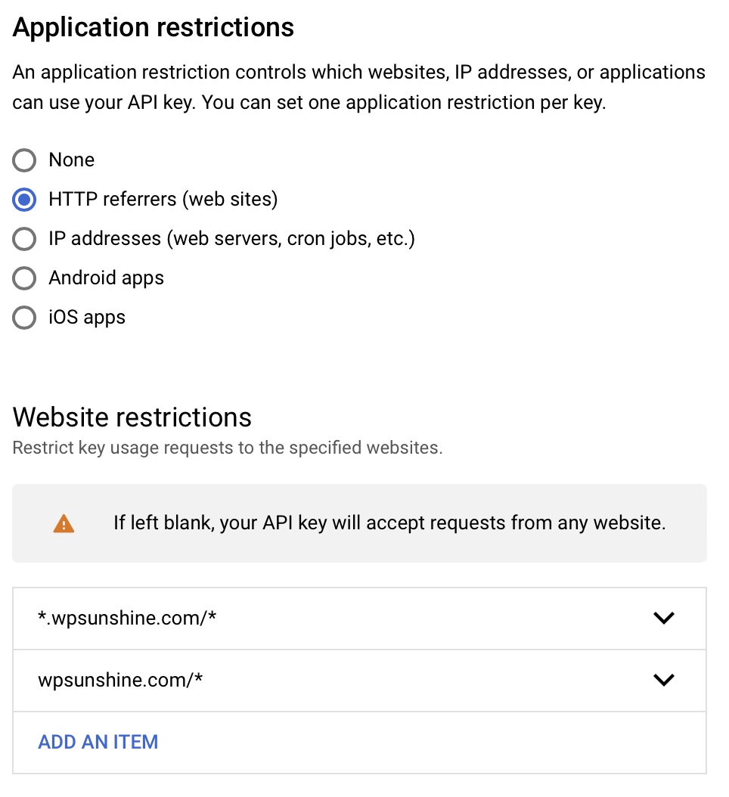Expand the *.wpsunshine.com/* referrer entry
This screenshot has width=729, height=797.
click(664, 618)
